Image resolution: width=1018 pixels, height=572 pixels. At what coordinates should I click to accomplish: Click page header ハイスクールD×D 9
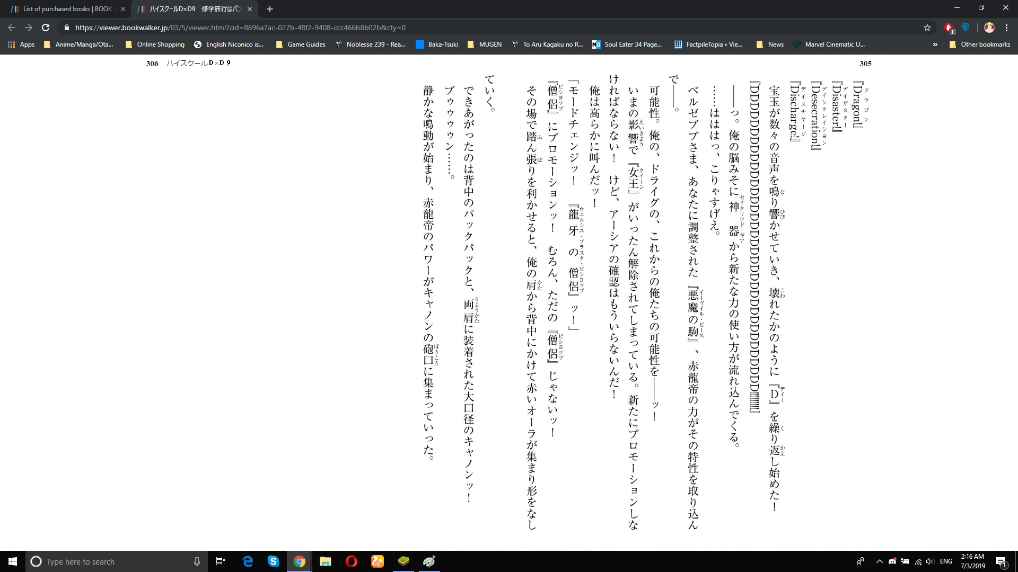point(198,63)
